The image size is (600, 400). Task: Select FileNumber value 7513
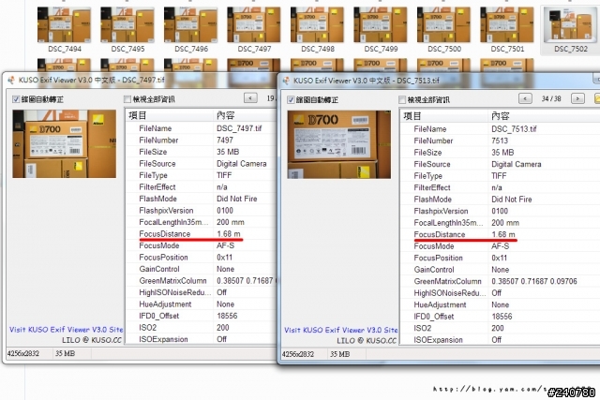click(500, 141)
